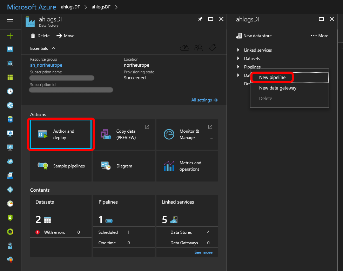Open All settings
The image size is (343, 271).
click(x=204, y=100)
